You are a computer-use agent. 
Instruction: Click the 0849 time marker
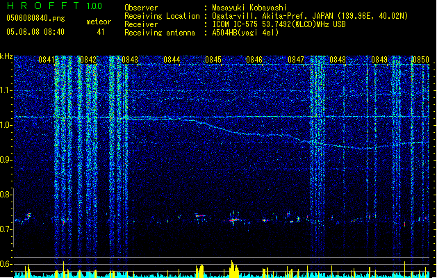click(379, 60)
